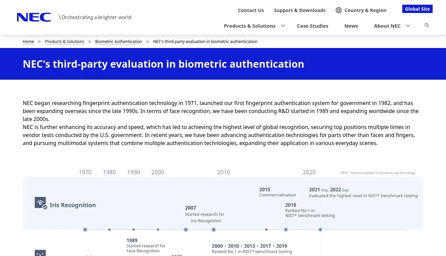
Task: Open the search magnifier icon
Action: (427, 25)
